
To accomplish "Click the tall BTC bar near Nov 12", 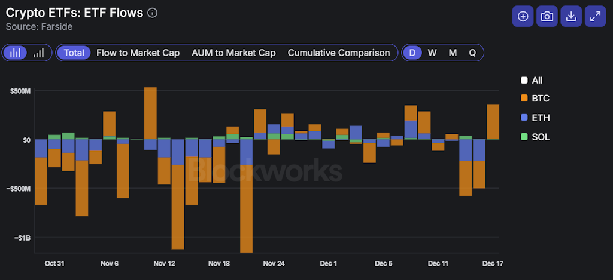I will click(178, 206).
